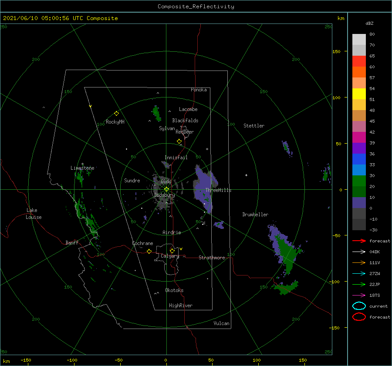Viewport: 392px width, 366px height.
Task: Click the red 60-65 dBZ color swatch
Action: 359,61
